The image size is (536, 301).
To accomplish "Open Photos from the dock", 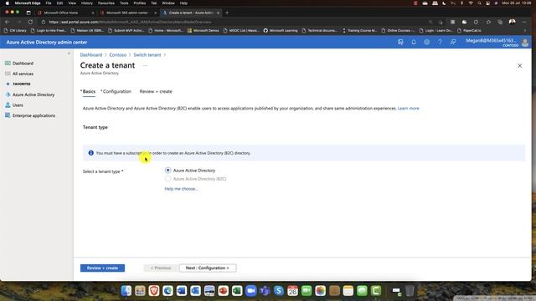I will point(320,290).
